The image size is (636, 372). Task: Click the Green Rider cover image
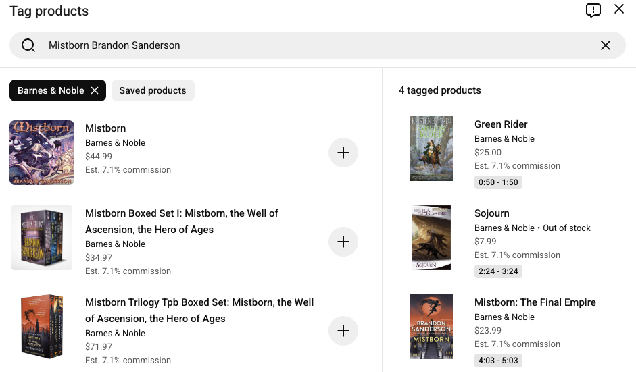point(431,149)
